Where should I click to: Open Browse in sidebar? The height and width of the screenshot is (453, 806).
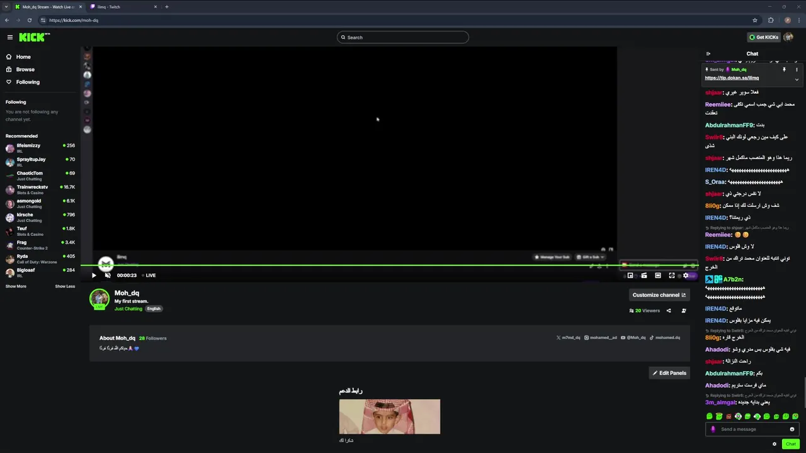(20, 69)
